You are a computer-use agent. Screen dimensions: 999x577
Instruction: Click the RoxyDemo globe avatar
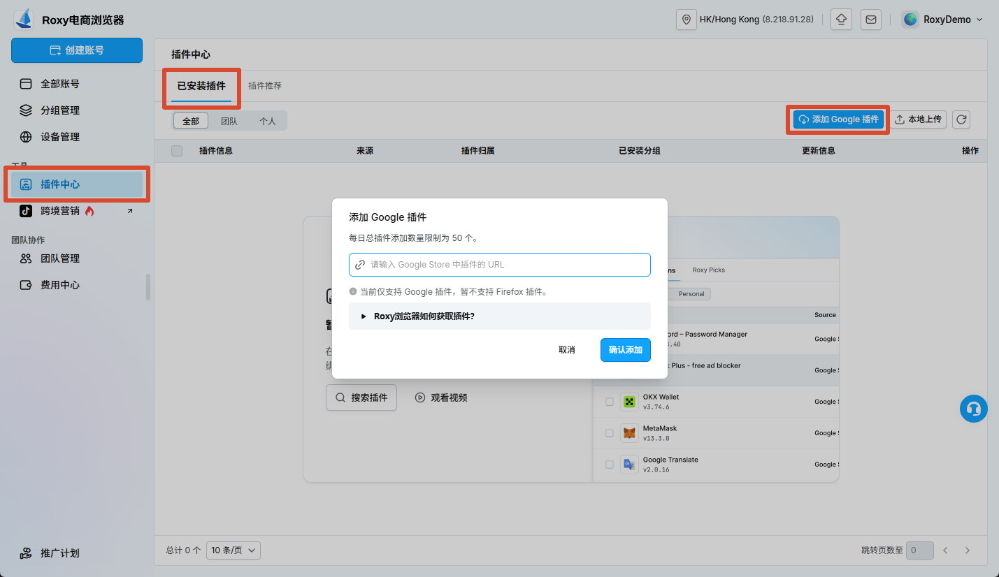click(x=910, y=20)
